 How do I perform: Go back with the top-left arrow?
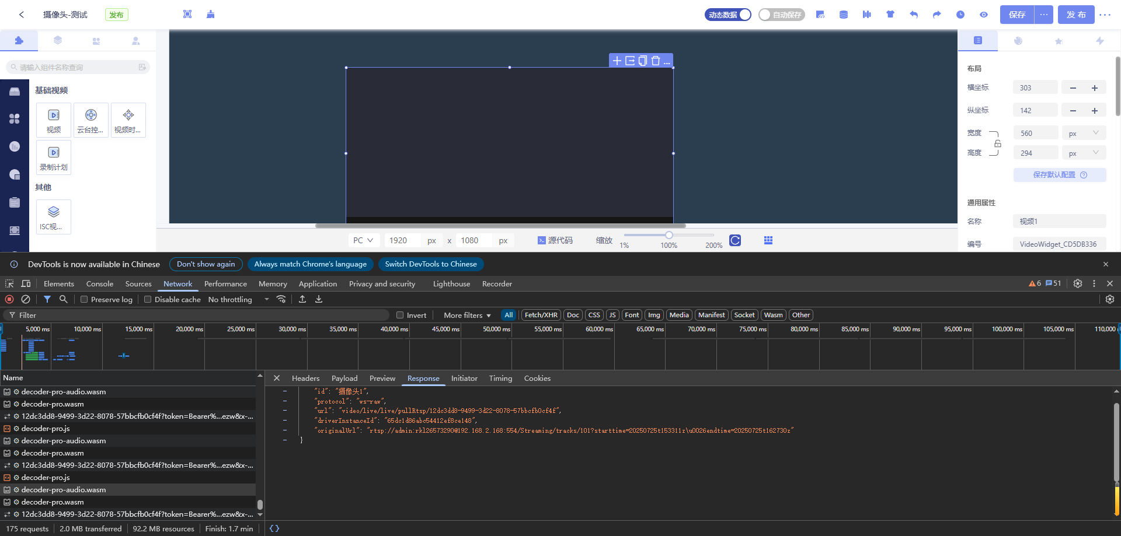pos(22,15)
